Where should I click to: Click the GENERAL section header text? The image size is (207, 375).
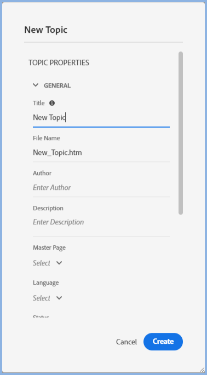[57, 85]
